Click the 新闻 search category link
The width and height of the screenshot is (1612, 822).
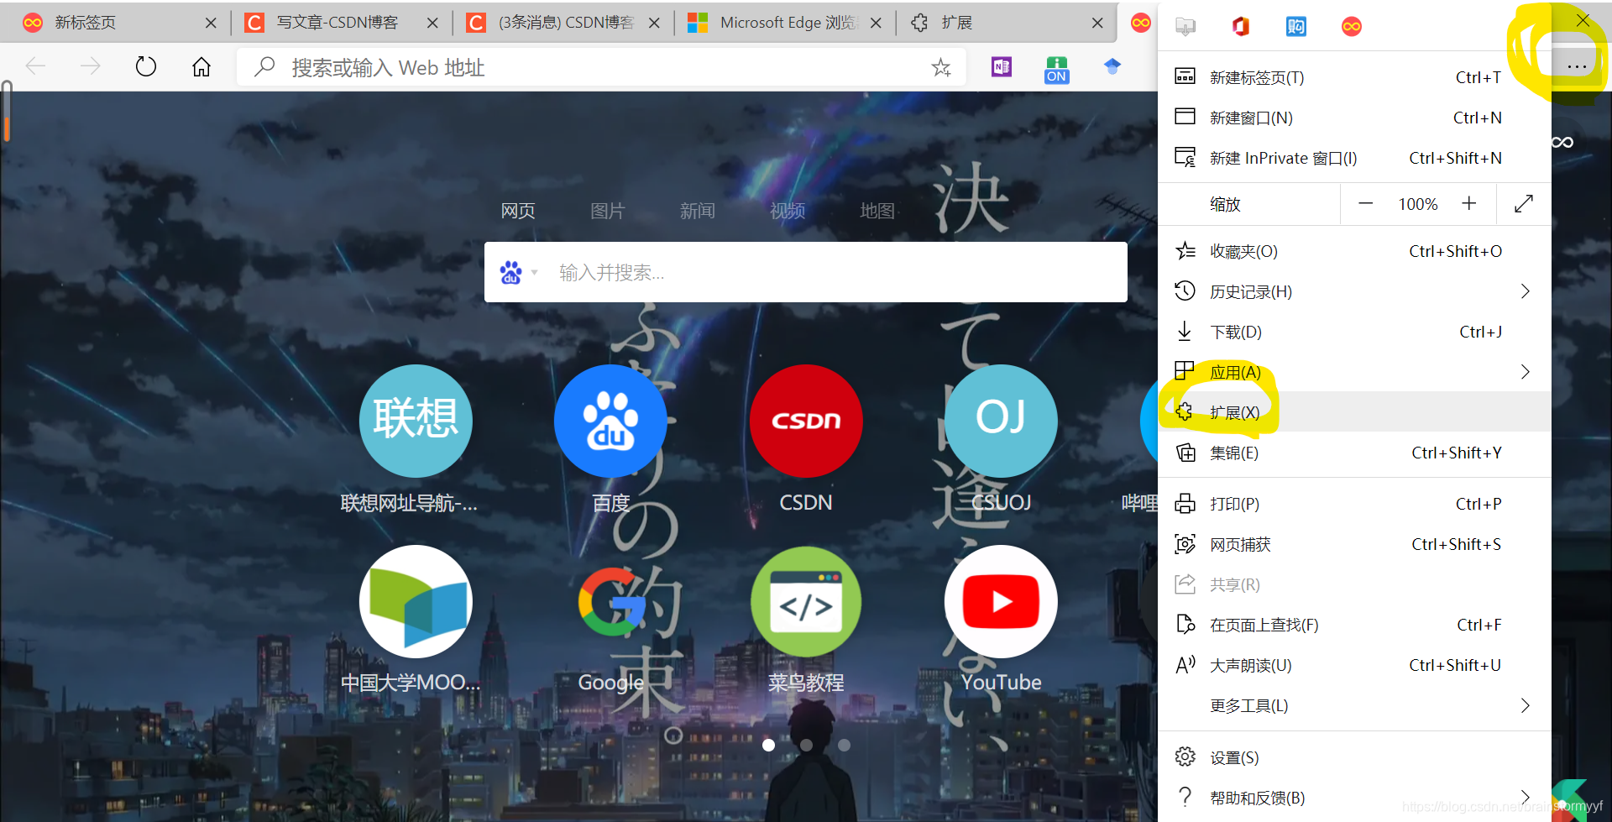point(698,211)
